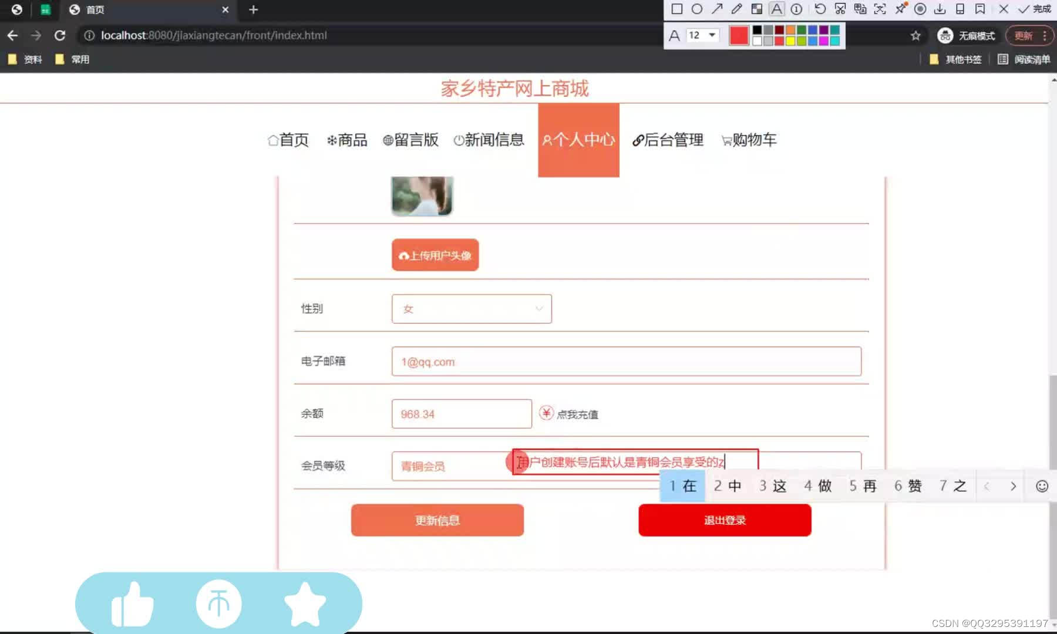Send screenshot to phone icon
This screenshot has width=1057, height=634.
click(960, 9)
